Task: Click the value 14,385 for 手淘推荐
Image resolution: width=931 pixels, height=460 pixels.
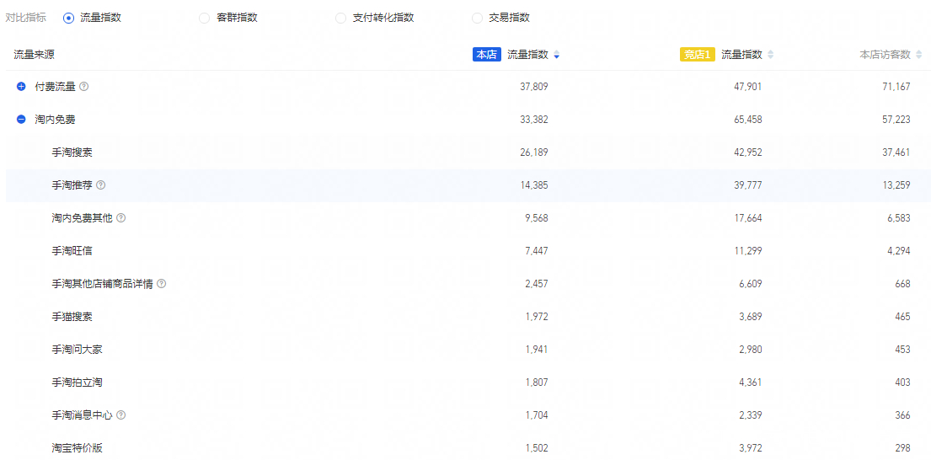Action: click(x=534, y=185)
